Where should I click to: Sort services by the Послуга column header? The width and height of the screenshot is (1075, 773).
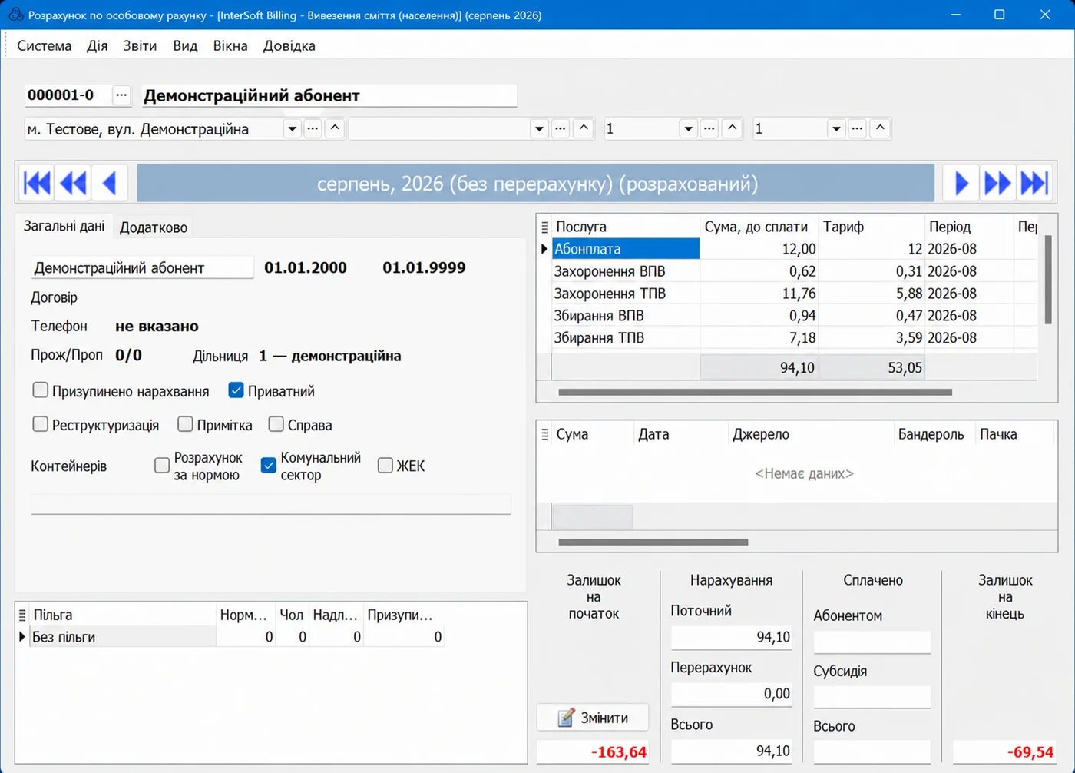pyautogui.click(x=626, y=227)
